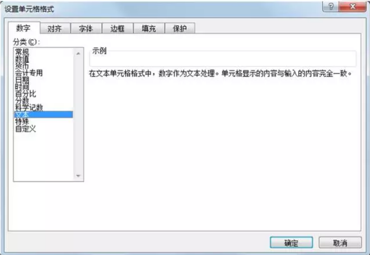The width and height of the screenshot is (370, 255).
Task: Select the 百分比 category
Action: tap(43, 94)
